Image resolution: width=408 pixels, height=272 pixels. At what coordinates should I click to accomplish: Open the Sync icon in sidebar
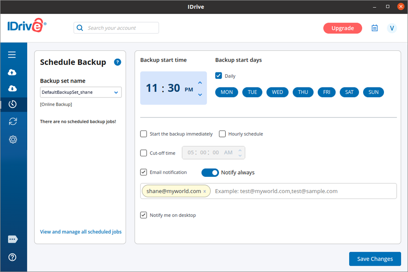pyautogui.click(x=13, y=121)
